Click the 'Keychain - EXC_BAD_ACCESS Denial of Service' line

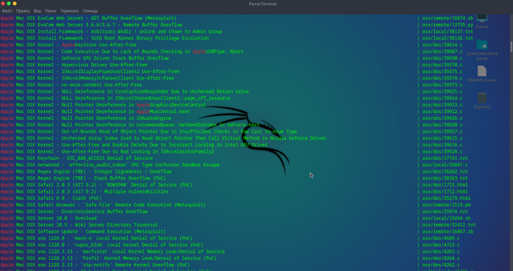click(x=76, y=158)
